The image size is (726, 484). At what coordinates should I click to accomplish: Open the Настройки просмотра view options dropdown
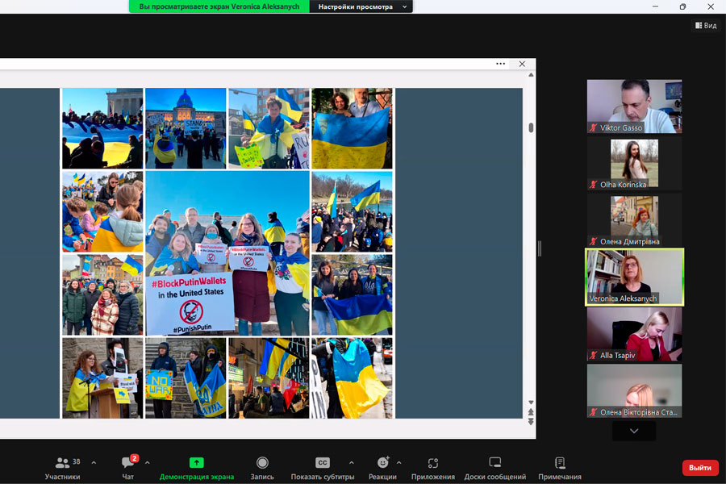[361, 6]
